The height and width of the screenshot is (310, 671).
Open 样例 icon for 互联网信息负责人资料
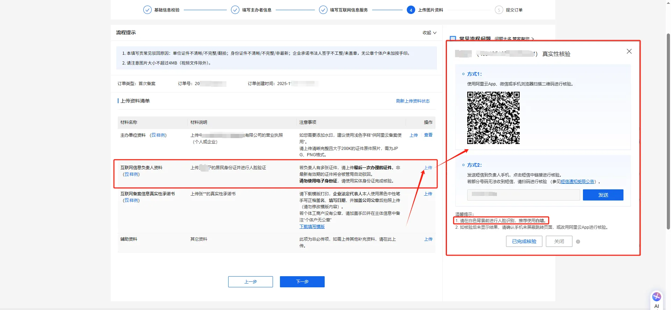pos(127,174)
